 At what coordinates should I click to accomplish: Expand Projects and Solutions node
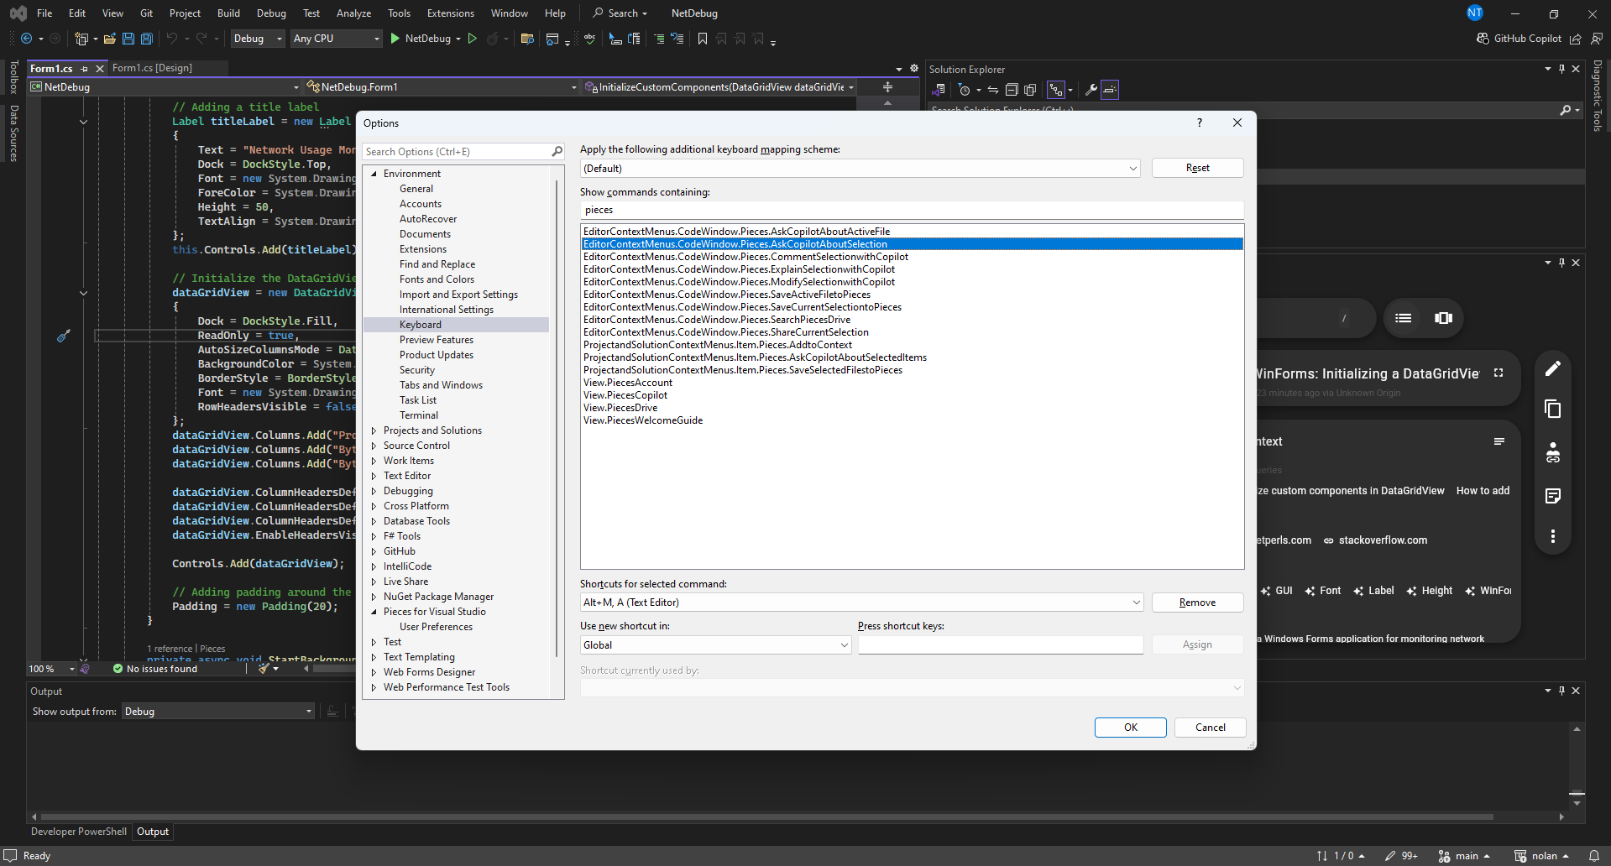point(374,430)
